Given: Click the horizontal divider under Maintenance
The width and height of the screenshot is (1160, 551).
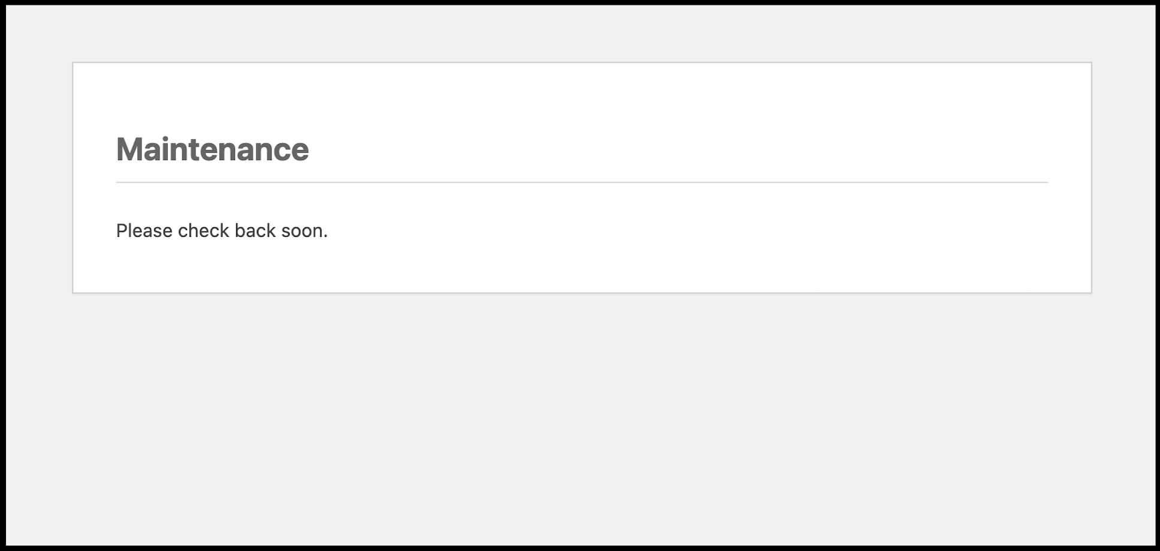Looking at the screenshot, I should 581,182.
